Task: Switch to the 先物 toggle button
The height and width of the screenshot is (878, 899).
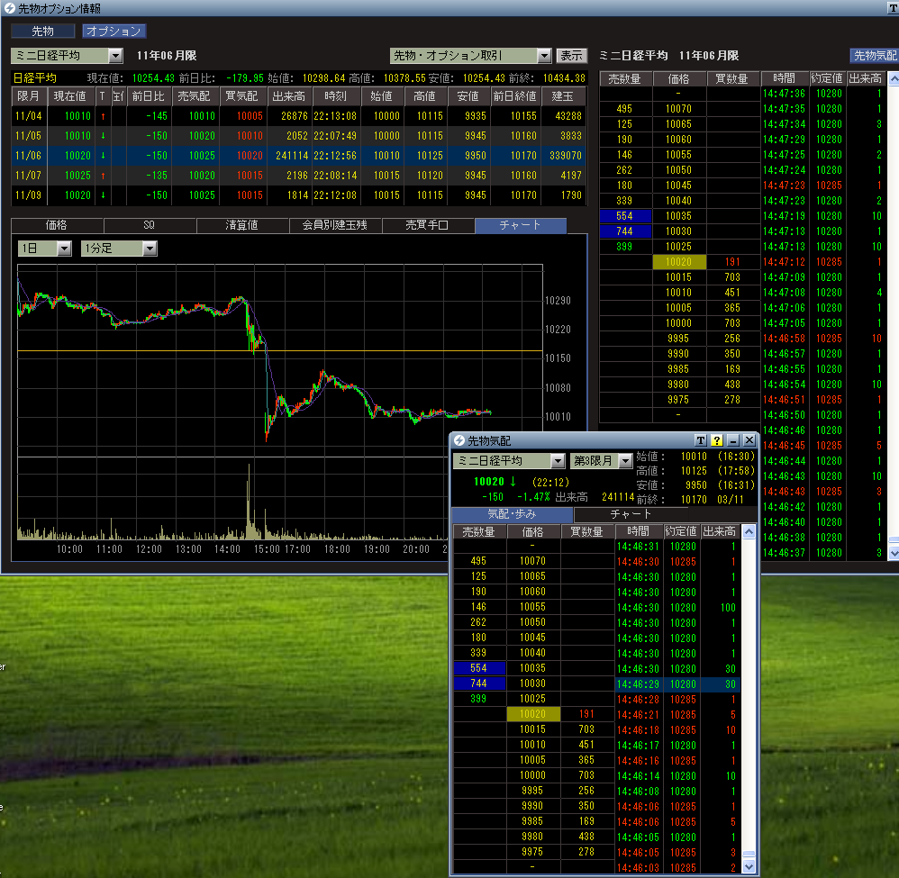Action: (x=43, y=32)
